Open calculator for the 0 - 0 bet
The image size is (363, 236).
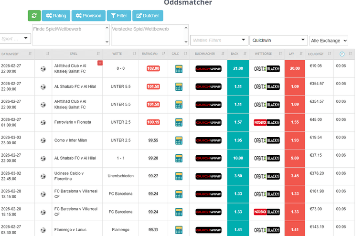click(179, 69)
